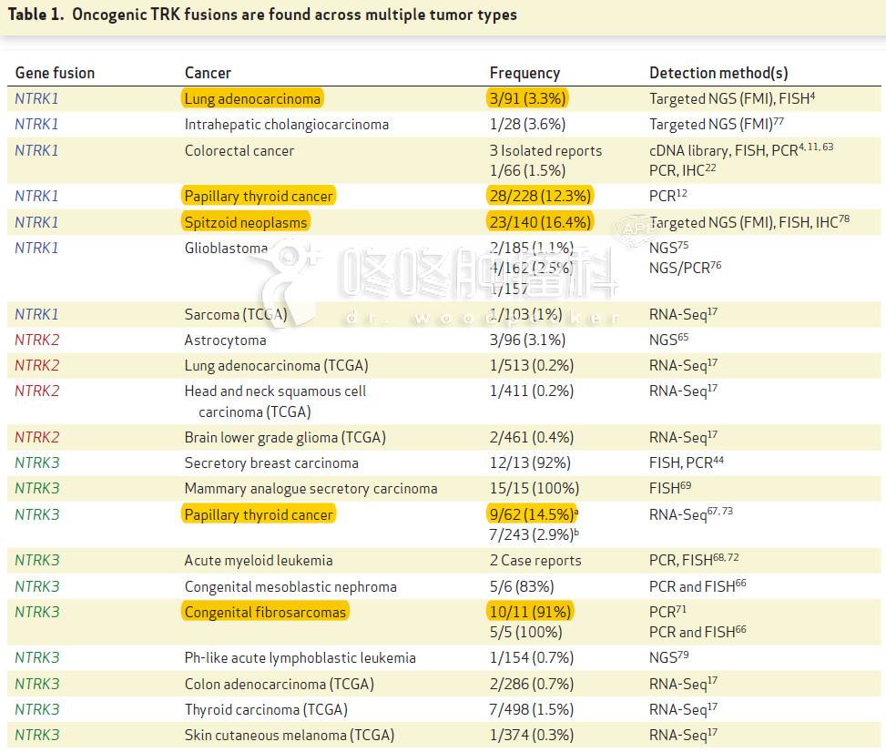886x752 pixels.
Task: Select the "Intrahepatic cholangiocarcinoma" cell
Action: 286,125
